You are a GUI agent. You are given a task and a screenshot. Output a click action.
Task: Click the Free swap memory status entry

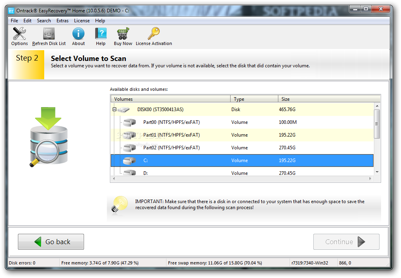click(x=215, y=263)
